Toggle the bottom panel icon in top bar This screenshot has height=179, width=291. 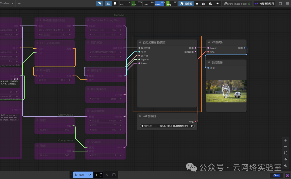click(x=280, y=3)
